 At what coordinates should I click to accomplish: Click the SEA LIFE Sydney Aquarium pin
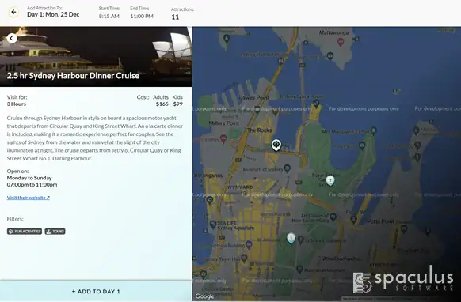click(x=213, y=225)
